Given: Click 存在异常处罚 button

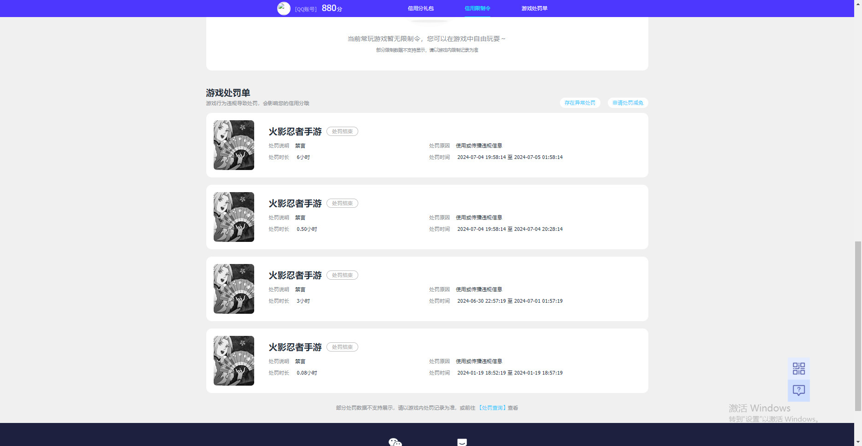Looking at the screenshot, I should [x=580, y=103].
